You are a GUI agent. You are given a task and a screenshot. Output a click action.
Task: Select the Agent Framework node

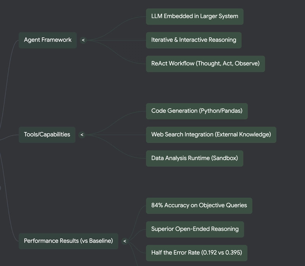pyautogui.click(x=48, y=40)
